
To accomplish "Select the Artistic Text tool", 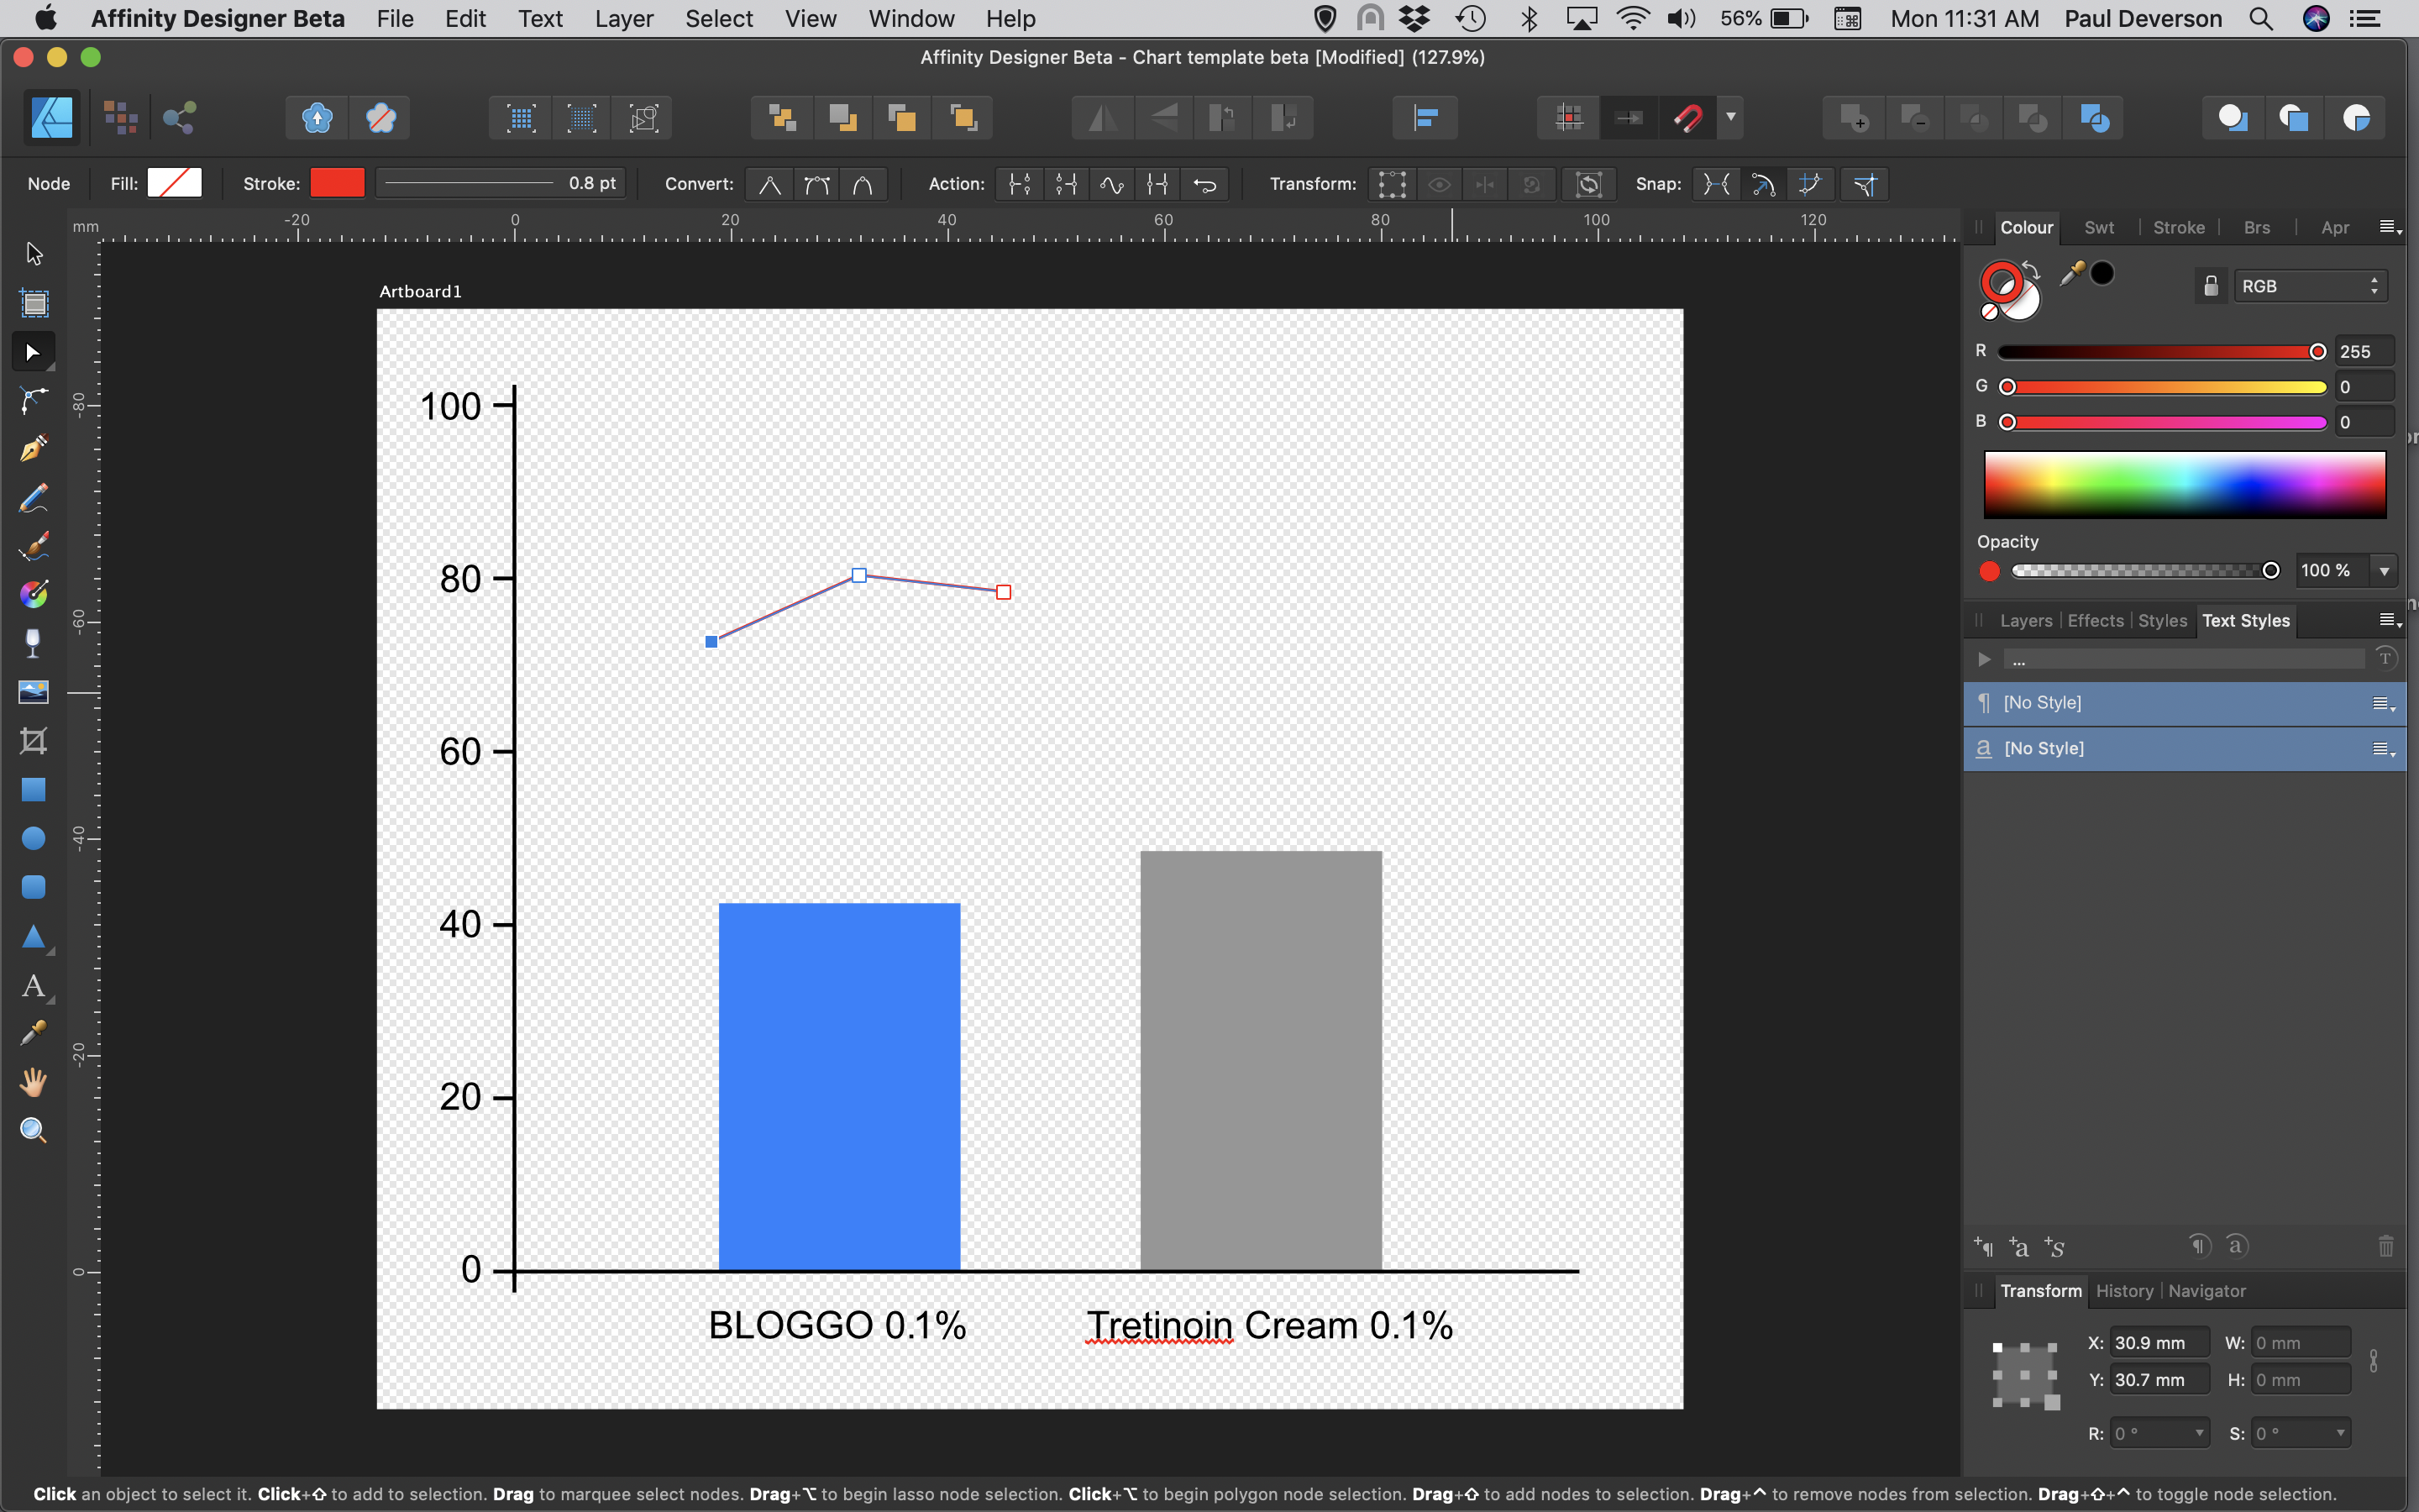I will [34, 986].
